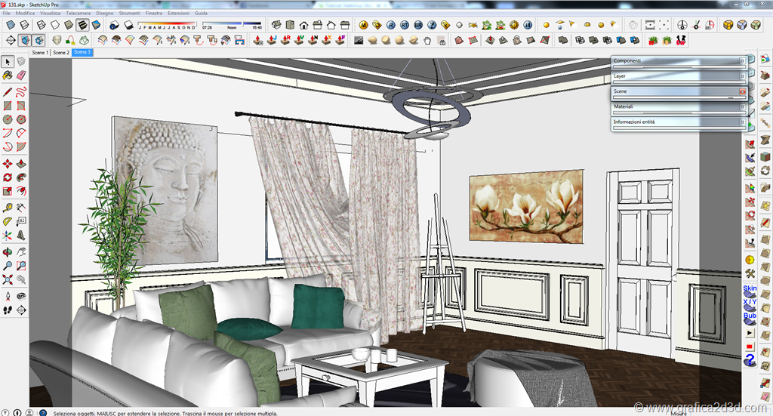Switch to the Scene 1 tab
Screen dimensions: 773x416
(40, 53)
